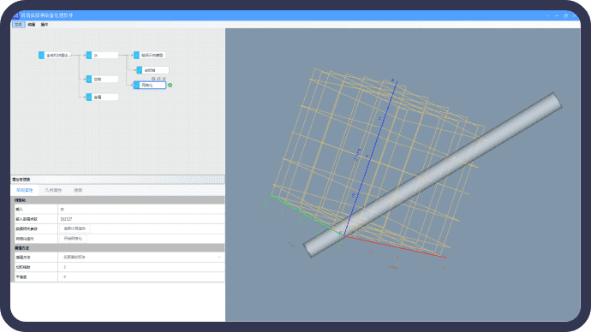This screenshot has height=332, width=591.
Task: Toggle the blue check on the 水 node
Action: pyautogui.click(x=89, y=56)
